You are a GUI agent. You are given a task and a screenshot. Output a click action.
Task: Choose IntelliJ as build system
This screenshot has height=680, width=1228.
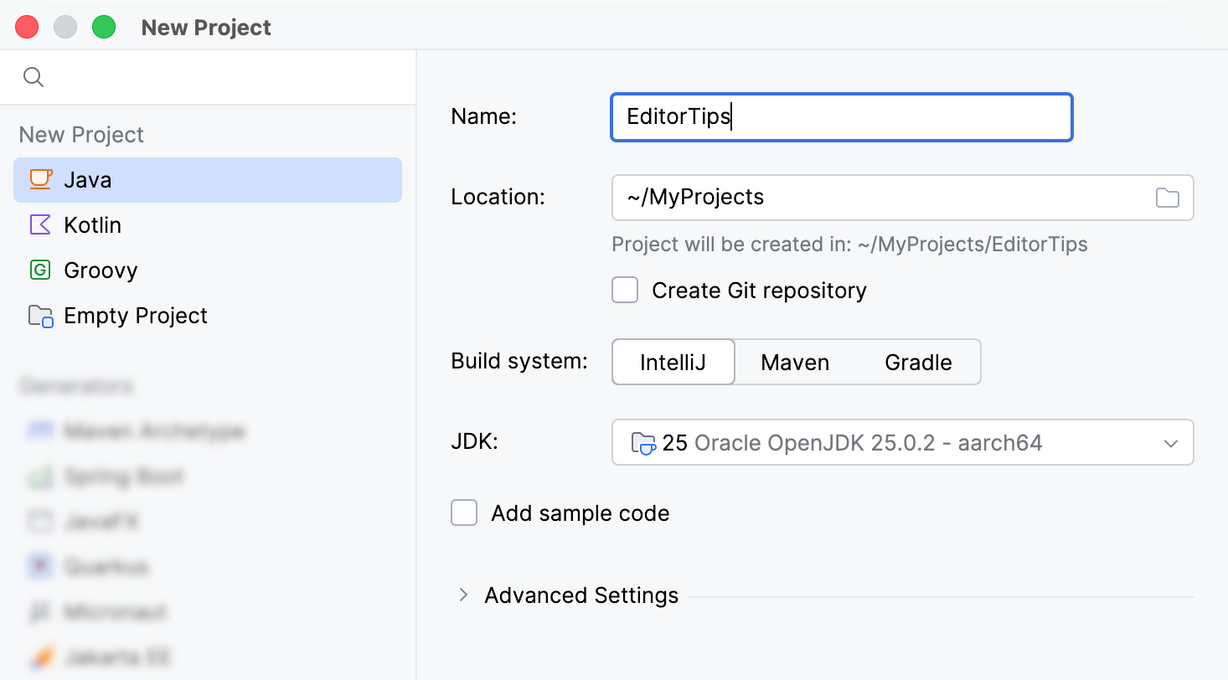pyautogui.click(x=673, y=362)
